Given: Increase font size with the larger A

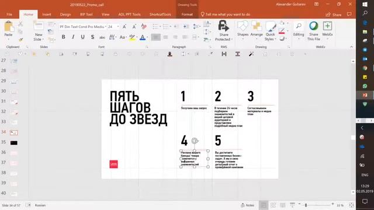Looking at the screenshot, I should coord(124,27).
